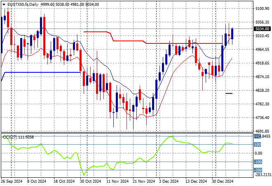The height and width of the screenshot is (186, 272).
Task: Select the last blue candlestick on the chart
Action: [232, 33]
